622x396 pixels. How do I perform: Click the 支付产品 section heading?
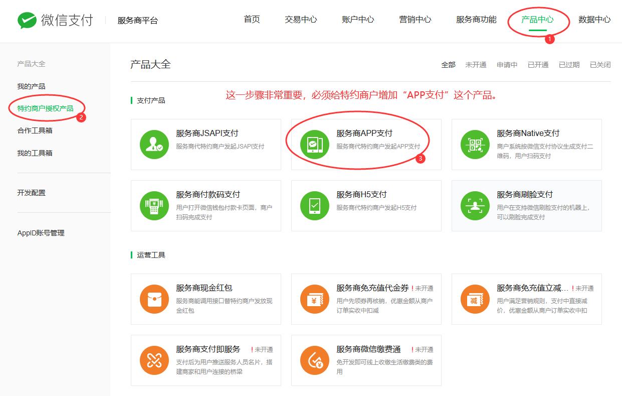151,100
